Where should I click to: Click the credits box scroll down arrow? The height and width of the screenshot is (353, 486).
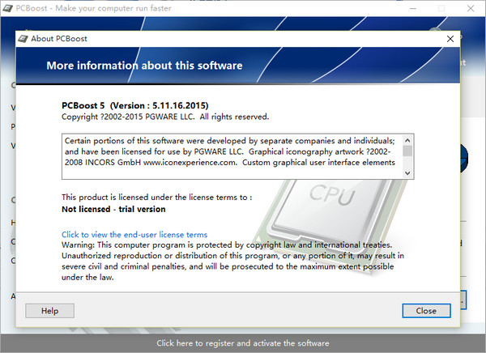coord(407,173)
